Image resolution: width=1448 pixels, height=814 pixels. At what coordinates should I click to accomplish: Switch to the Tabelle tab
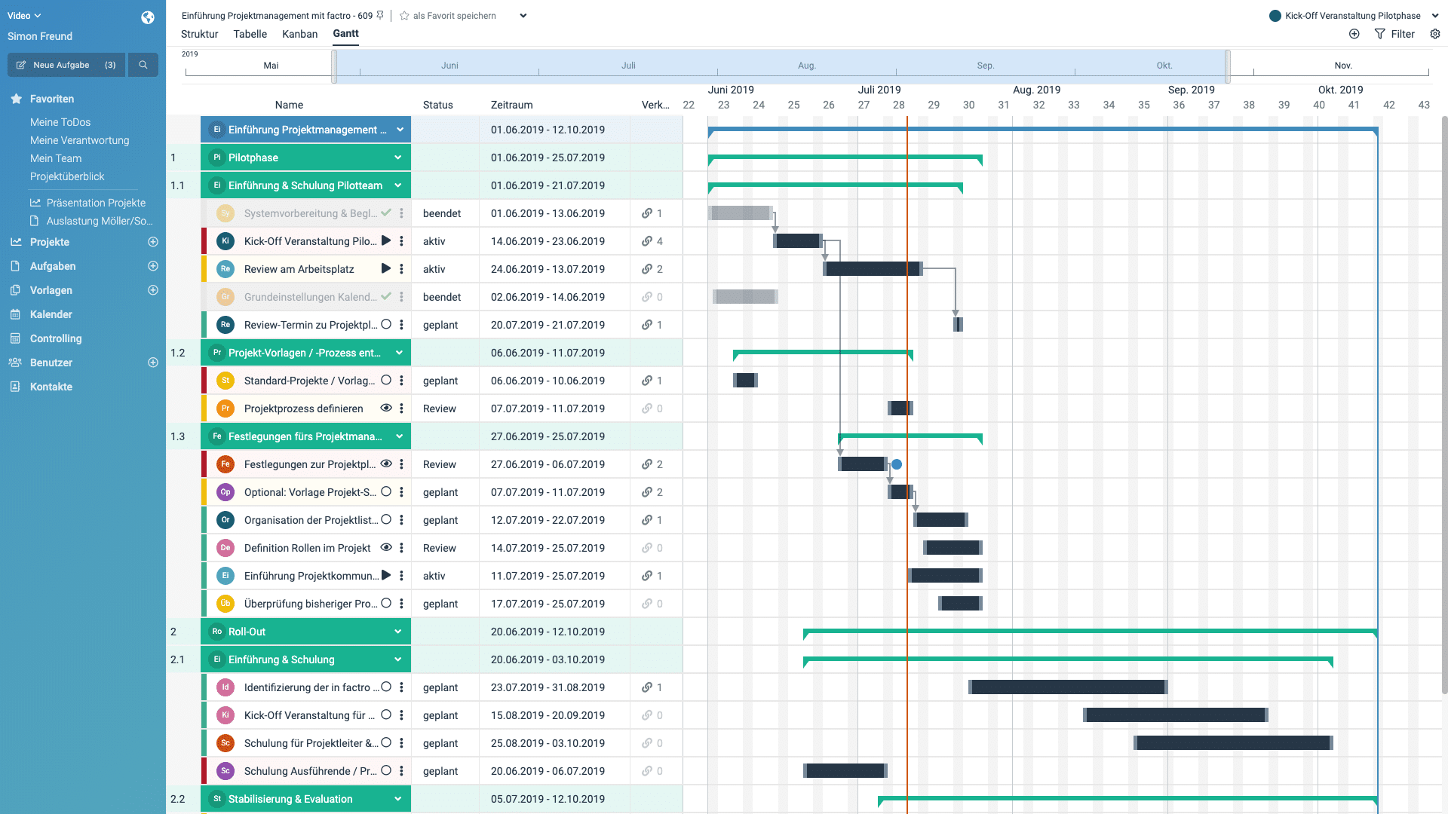[250, 34]
